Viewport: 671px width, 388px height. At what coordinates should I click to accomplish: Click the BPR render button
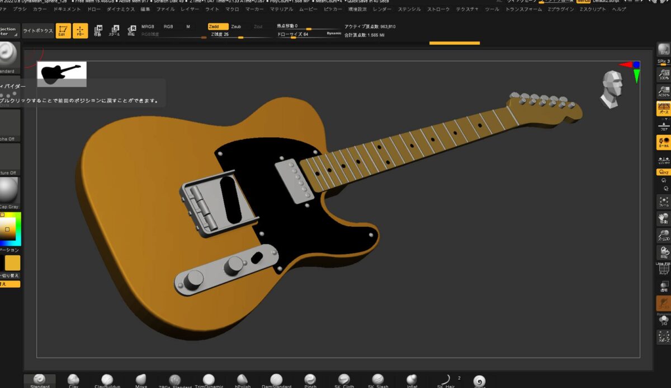(664, 49)
